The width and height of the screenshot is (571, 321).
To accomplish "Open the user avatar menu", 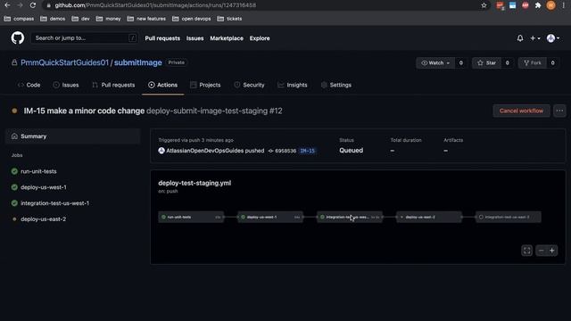I will [x=553, y=38].
